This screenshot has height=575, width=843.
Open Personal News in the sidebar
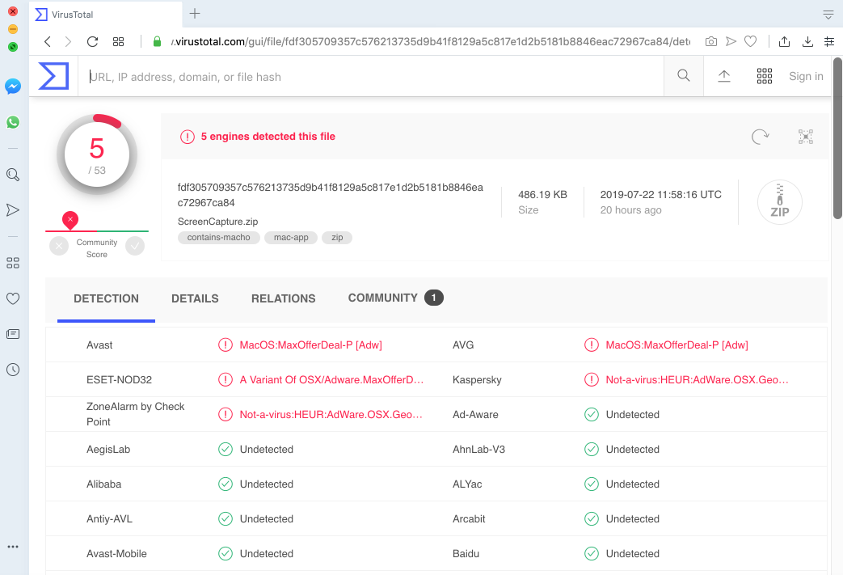(x=13, y=334)
